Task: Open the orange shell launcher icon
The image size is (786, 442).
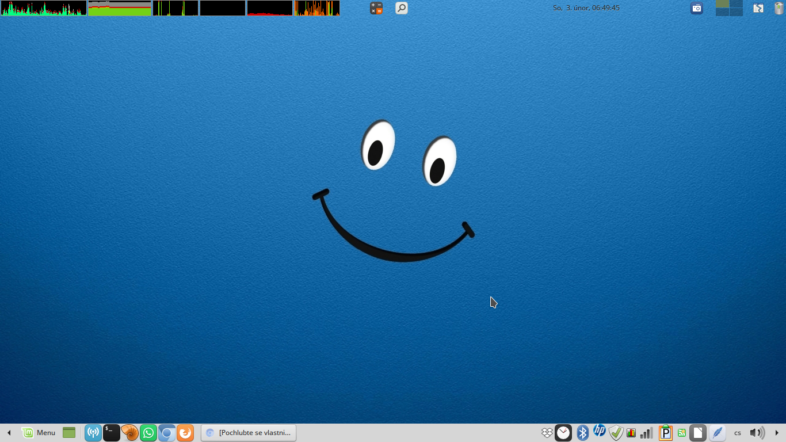Action: [x=130, y=433]
